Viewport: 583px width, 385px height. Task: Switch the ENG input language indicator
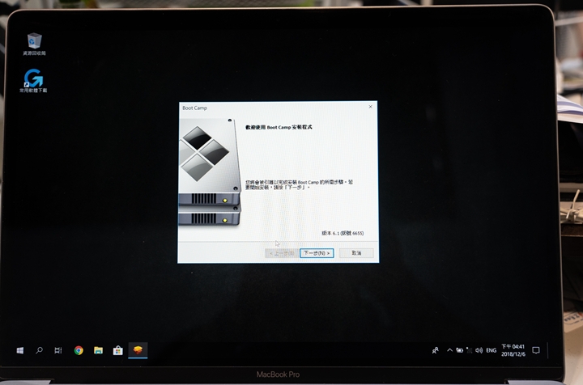[x=492, y=350]
